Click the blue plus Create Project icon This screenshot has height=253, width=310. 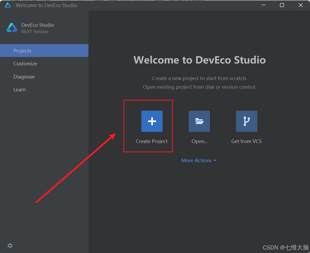tap(152, 121)
